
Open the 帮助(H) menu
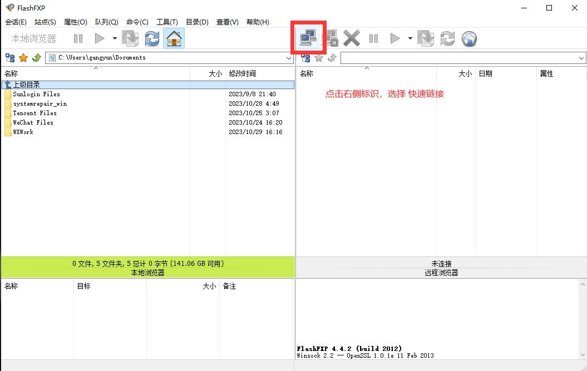pos(258,22)
